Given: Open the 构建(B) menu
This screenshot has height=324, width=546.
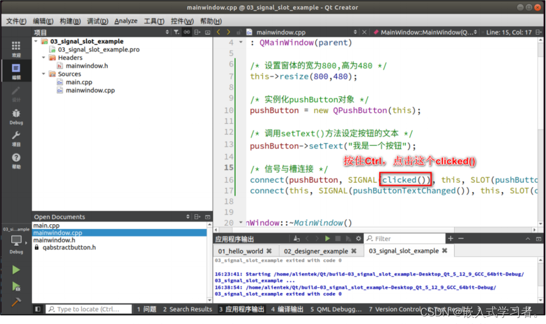Looking at the screenshot, I should coord(70,21).
